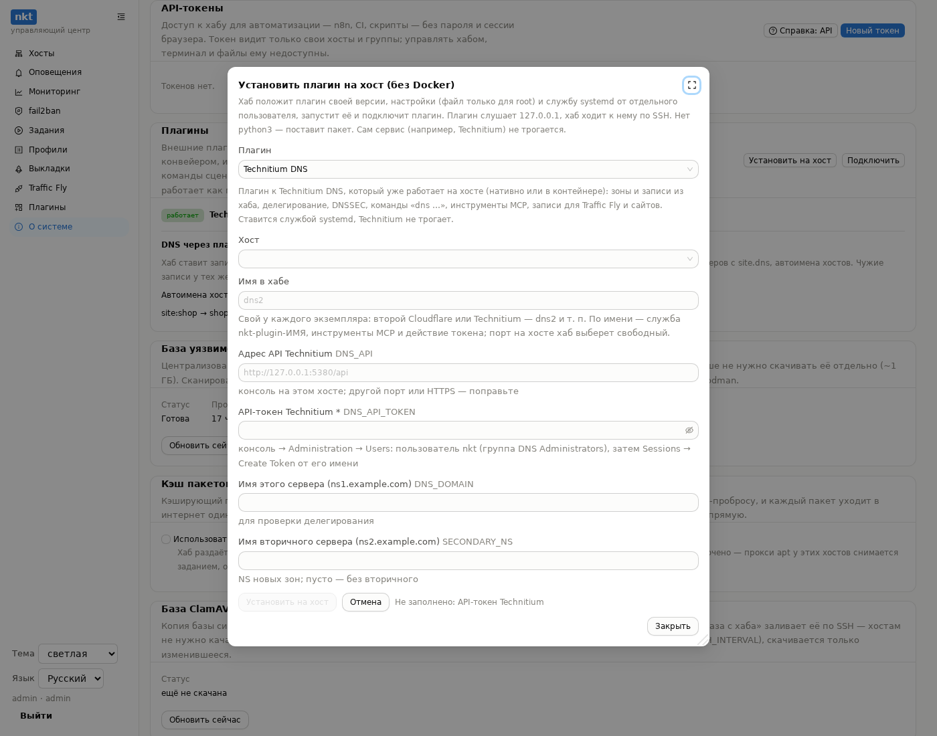937x736 pixels.
Task: Select О системе in the sidebar
Action: click(70, 227)
